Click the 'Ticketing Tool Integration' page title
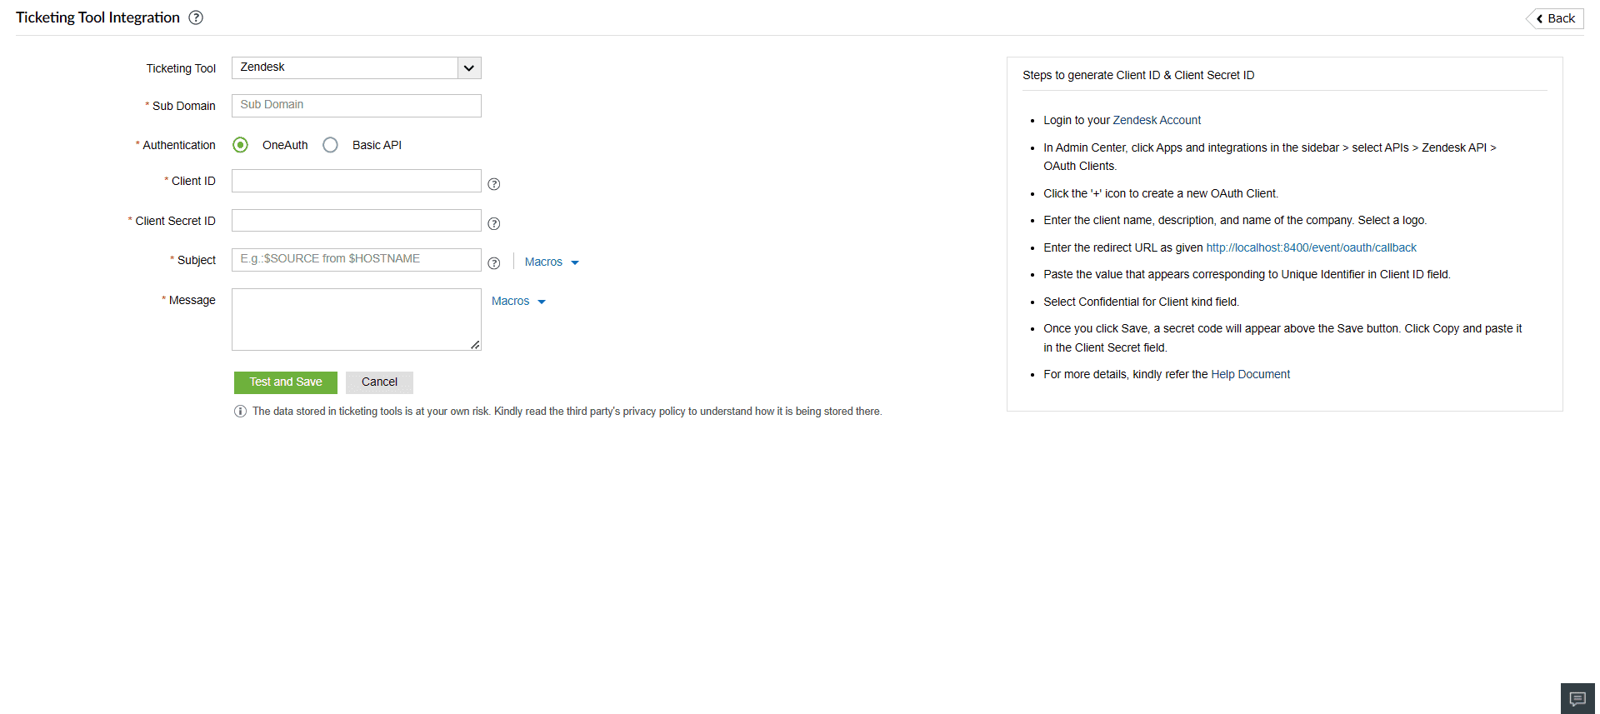The image size is (1600, 714). coord(97,17)
